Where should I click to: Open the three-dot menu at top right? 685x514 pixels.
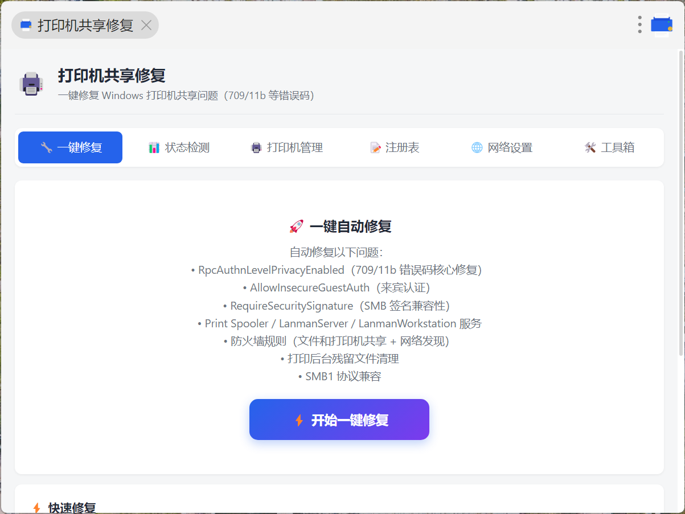pyautogui.click(x=639, y=24)
